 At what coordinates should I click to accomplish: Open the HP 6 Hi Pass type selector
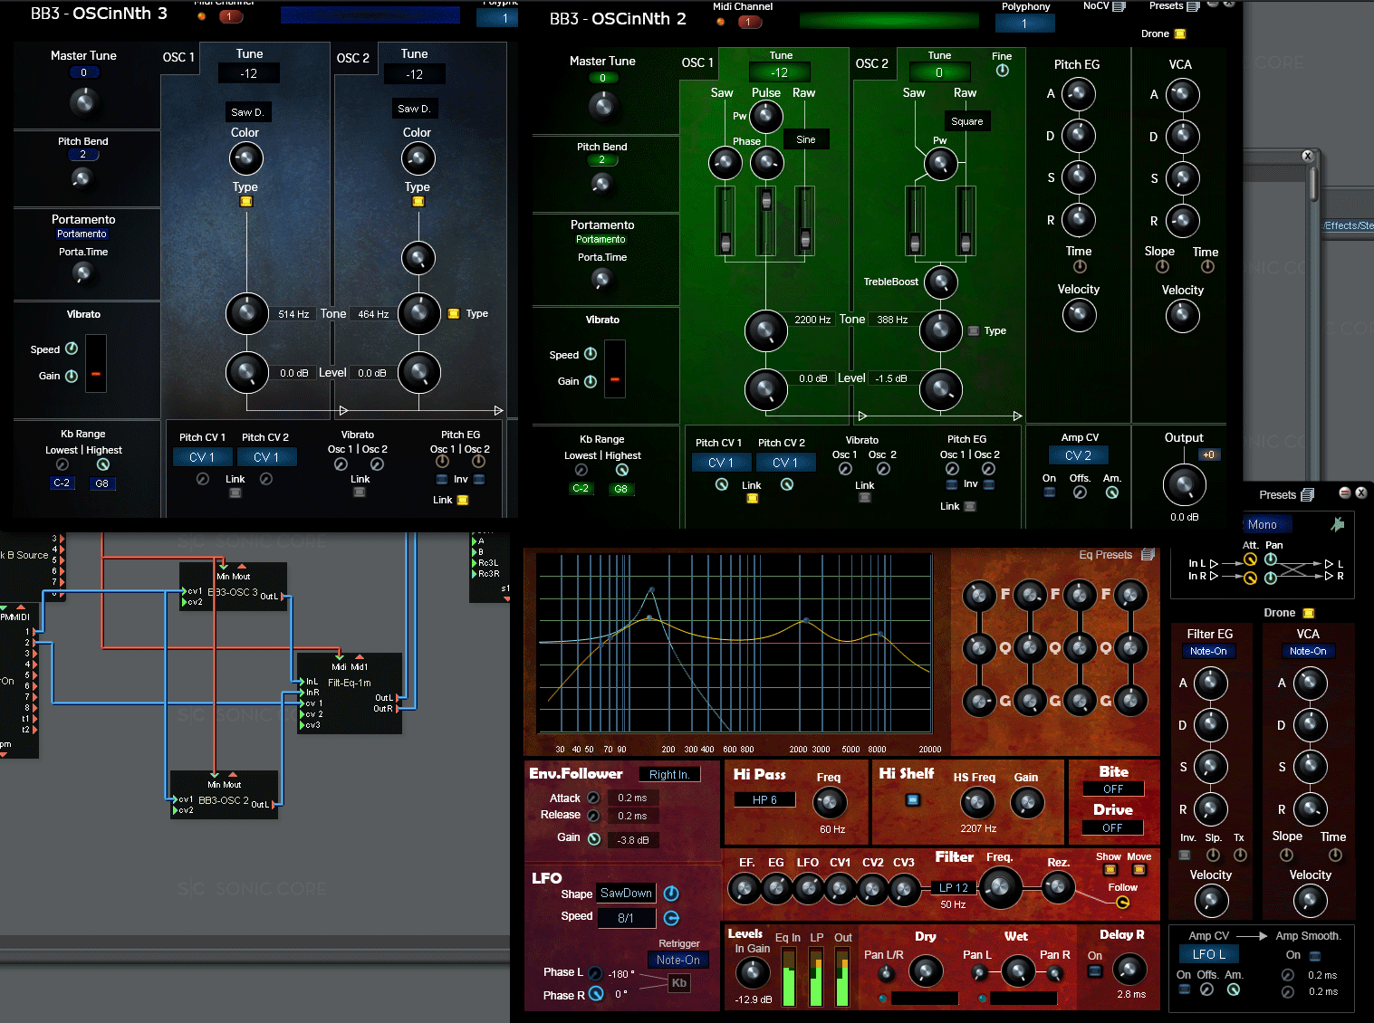764,799
